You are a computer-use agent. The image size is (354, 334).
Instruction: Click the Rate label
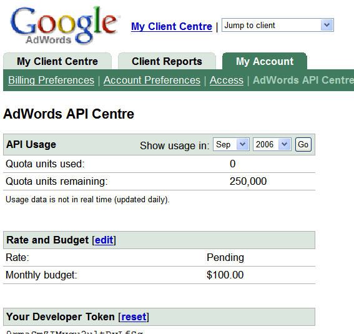click(x=17, y=257)
